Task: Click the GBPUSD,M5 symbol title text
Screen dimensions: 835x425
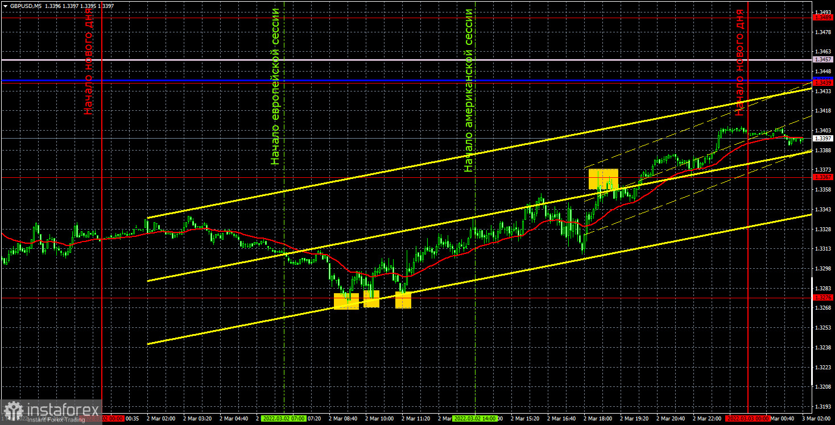Action: pos(24,6)
